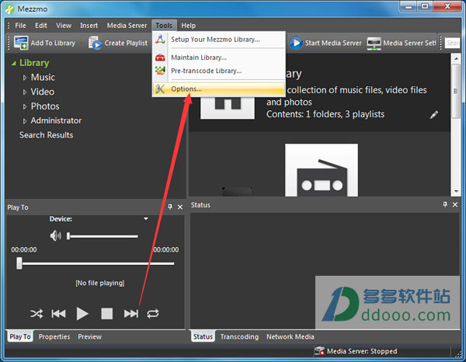The height and width of the screenshot is (362, 466).
Task: Choose Pre-transcode Library menu entry
Action: (219, 71)
